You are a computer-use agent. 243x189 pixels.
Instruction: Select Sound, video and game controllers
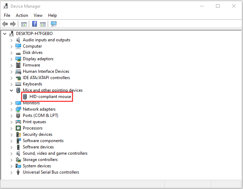[55, 153]
